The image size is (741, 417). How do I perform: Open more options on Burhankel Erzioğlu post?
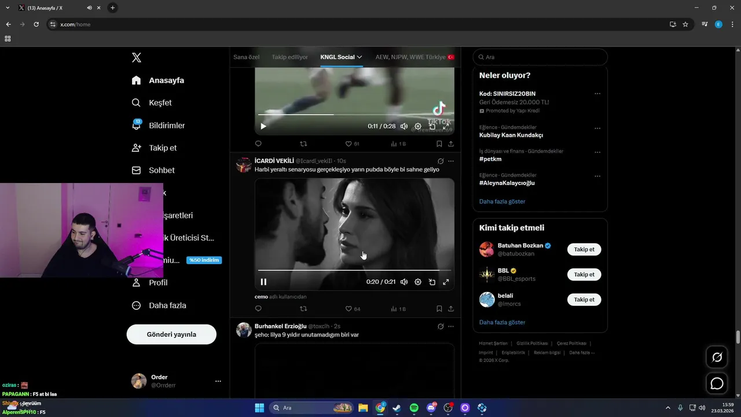click(451, 326)
